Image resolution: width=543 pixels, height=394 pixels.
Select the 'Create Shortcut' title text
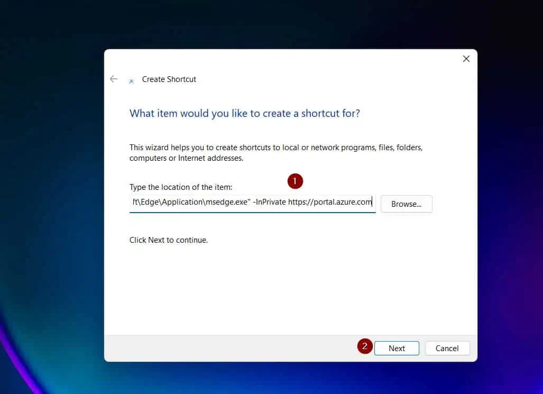click(169, 79)
